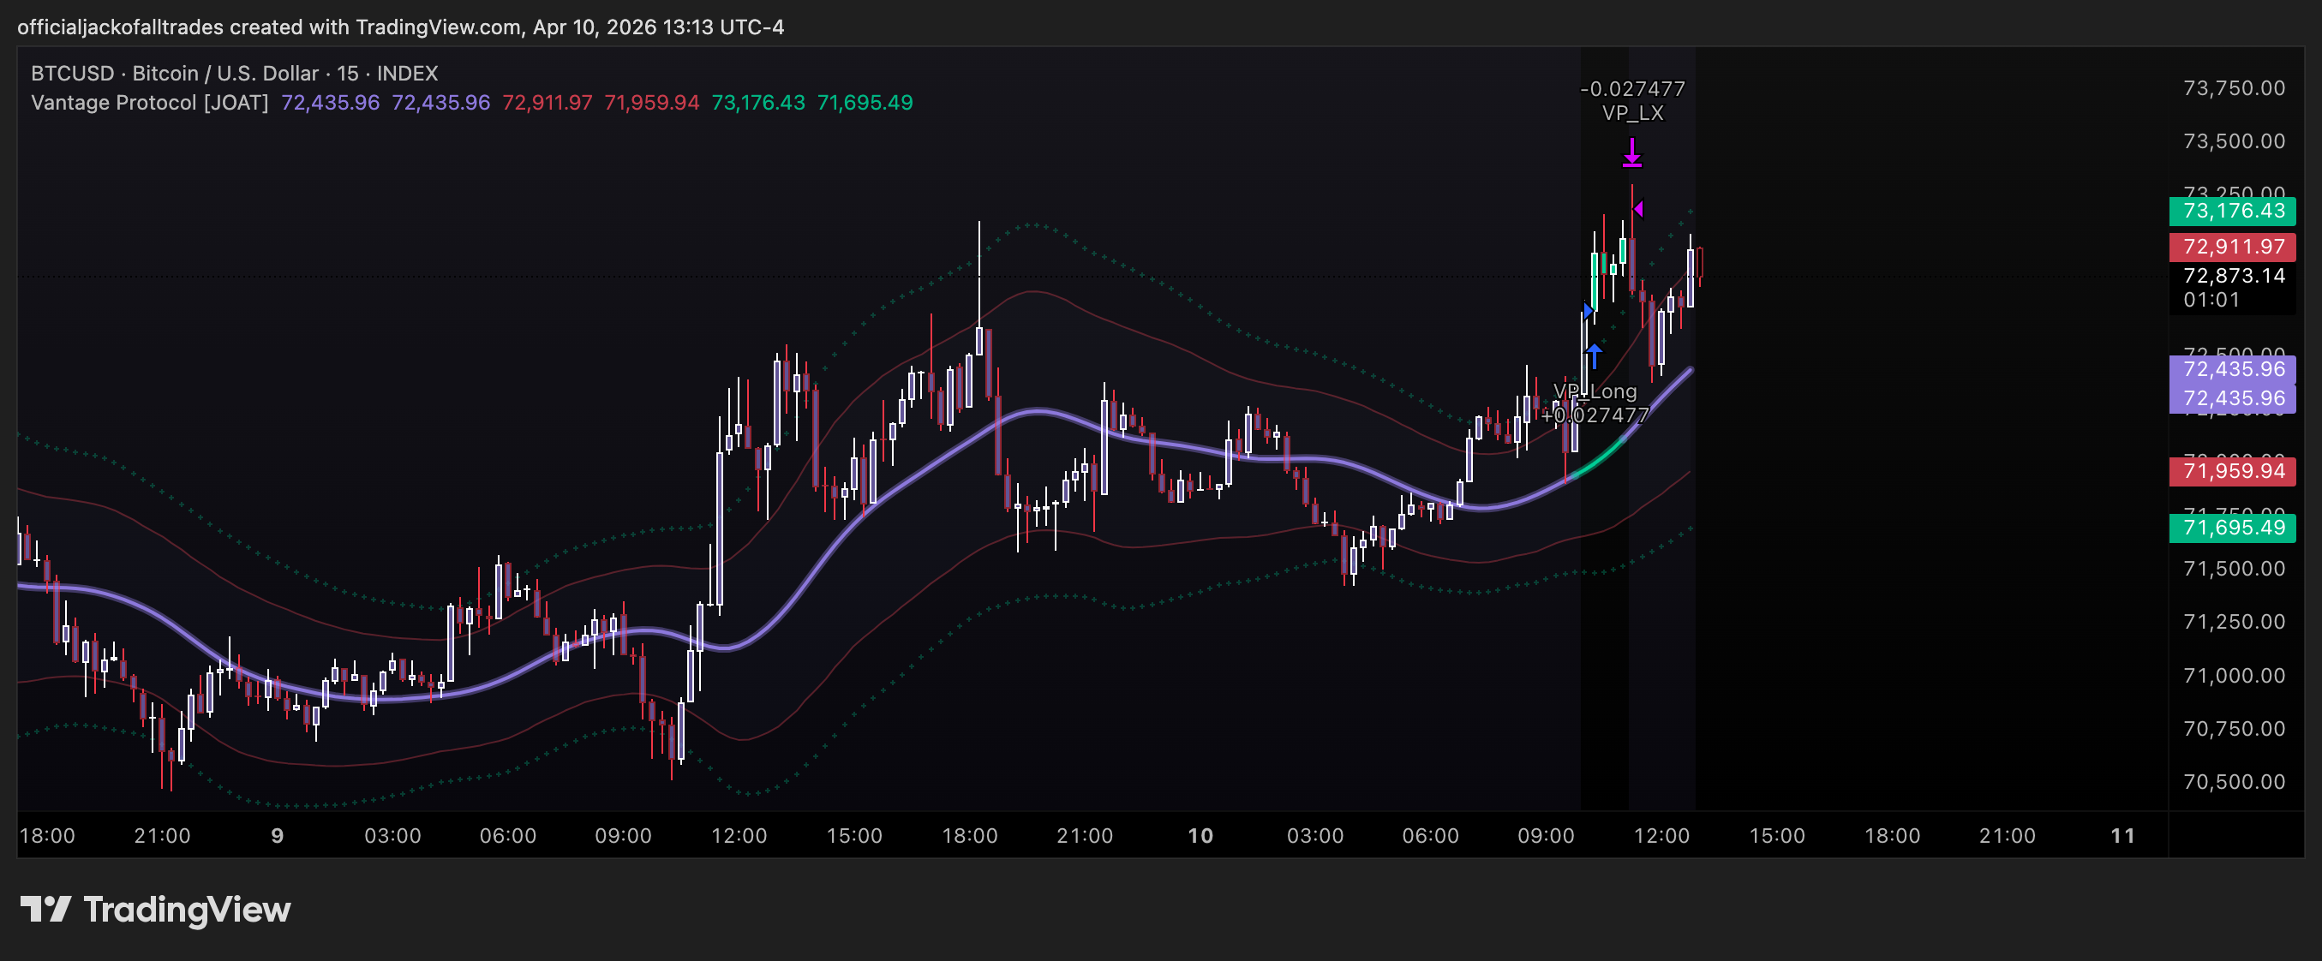Screen dimensions: 2322x961
Task: Click the Vantage Protocol [JOAT] indicator name
Action: (150, 103)
